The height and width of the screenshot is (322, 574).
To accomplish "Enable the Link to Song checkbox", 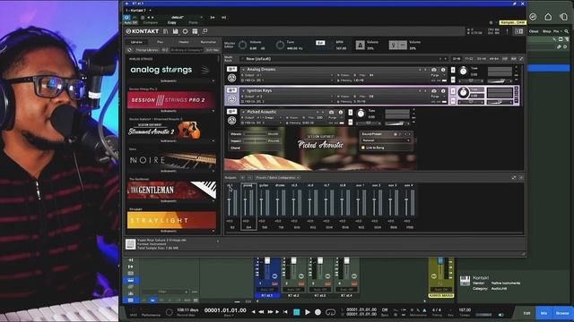I will [x=363, y=148].
